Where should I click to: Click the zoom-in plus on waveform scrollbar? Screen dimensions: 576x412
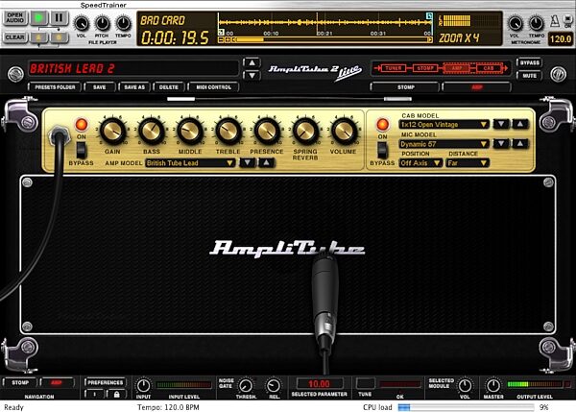pos(227,39)
